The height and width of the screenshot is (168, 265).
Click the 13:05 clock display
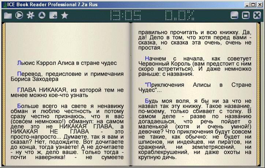coord(125,15)
